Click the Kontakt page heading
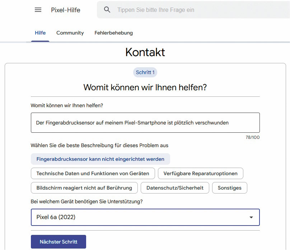The image size is (290, 250). [x=145, y=53]
